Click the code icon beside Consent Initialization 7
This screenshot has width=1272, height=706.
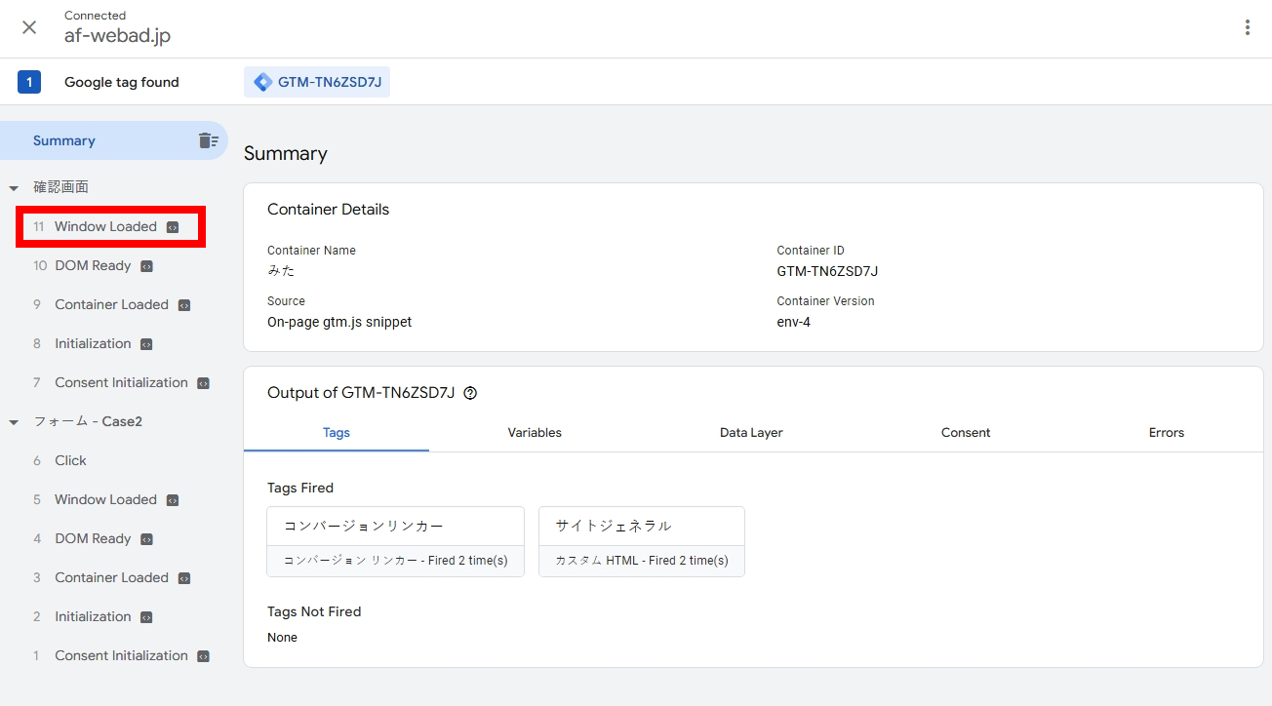pyautogui.click(x=203, y=383)
